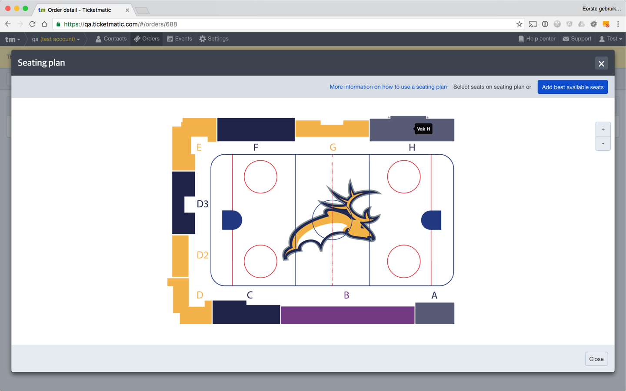
Task: Open the Contacts menu item
Action: (111, 39)
